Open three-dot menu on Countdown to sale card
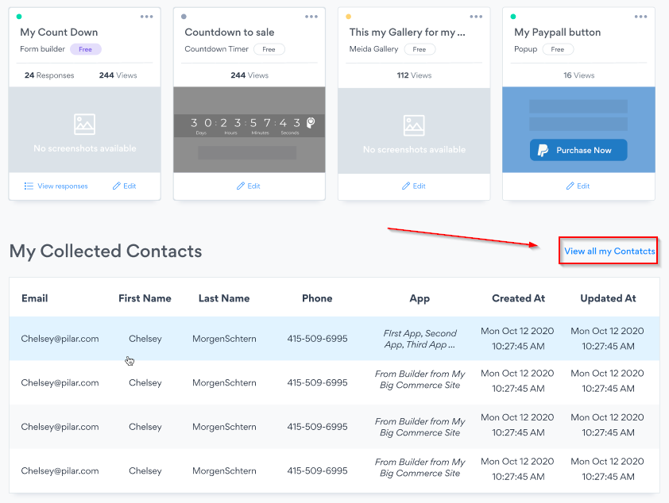 coord(311,17)
